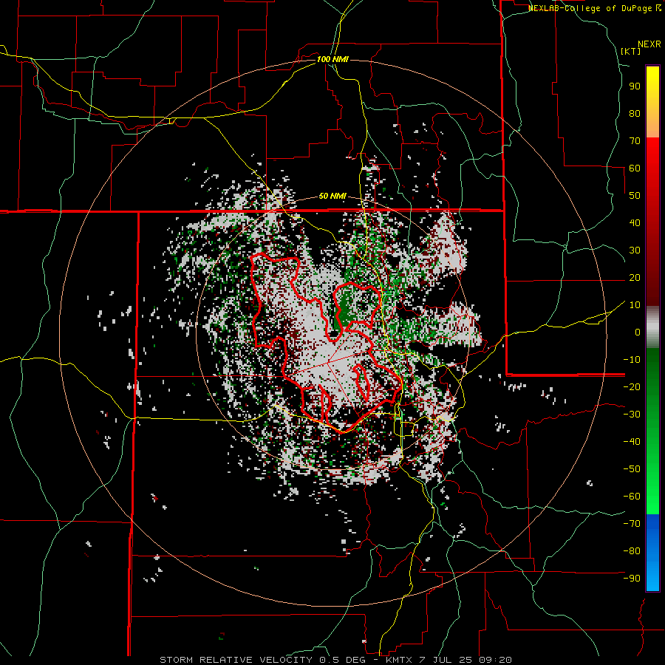The image size is (665, 665).
Task: Select the "90" value on velocity scale
Action: (635, 86)
